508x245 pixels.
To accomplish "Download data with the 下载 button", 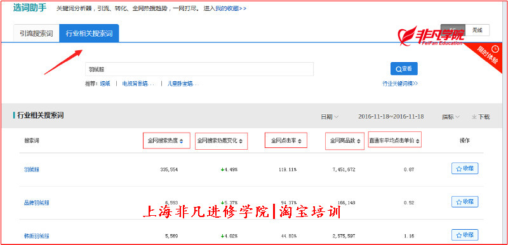I will [x=481, y=117].
